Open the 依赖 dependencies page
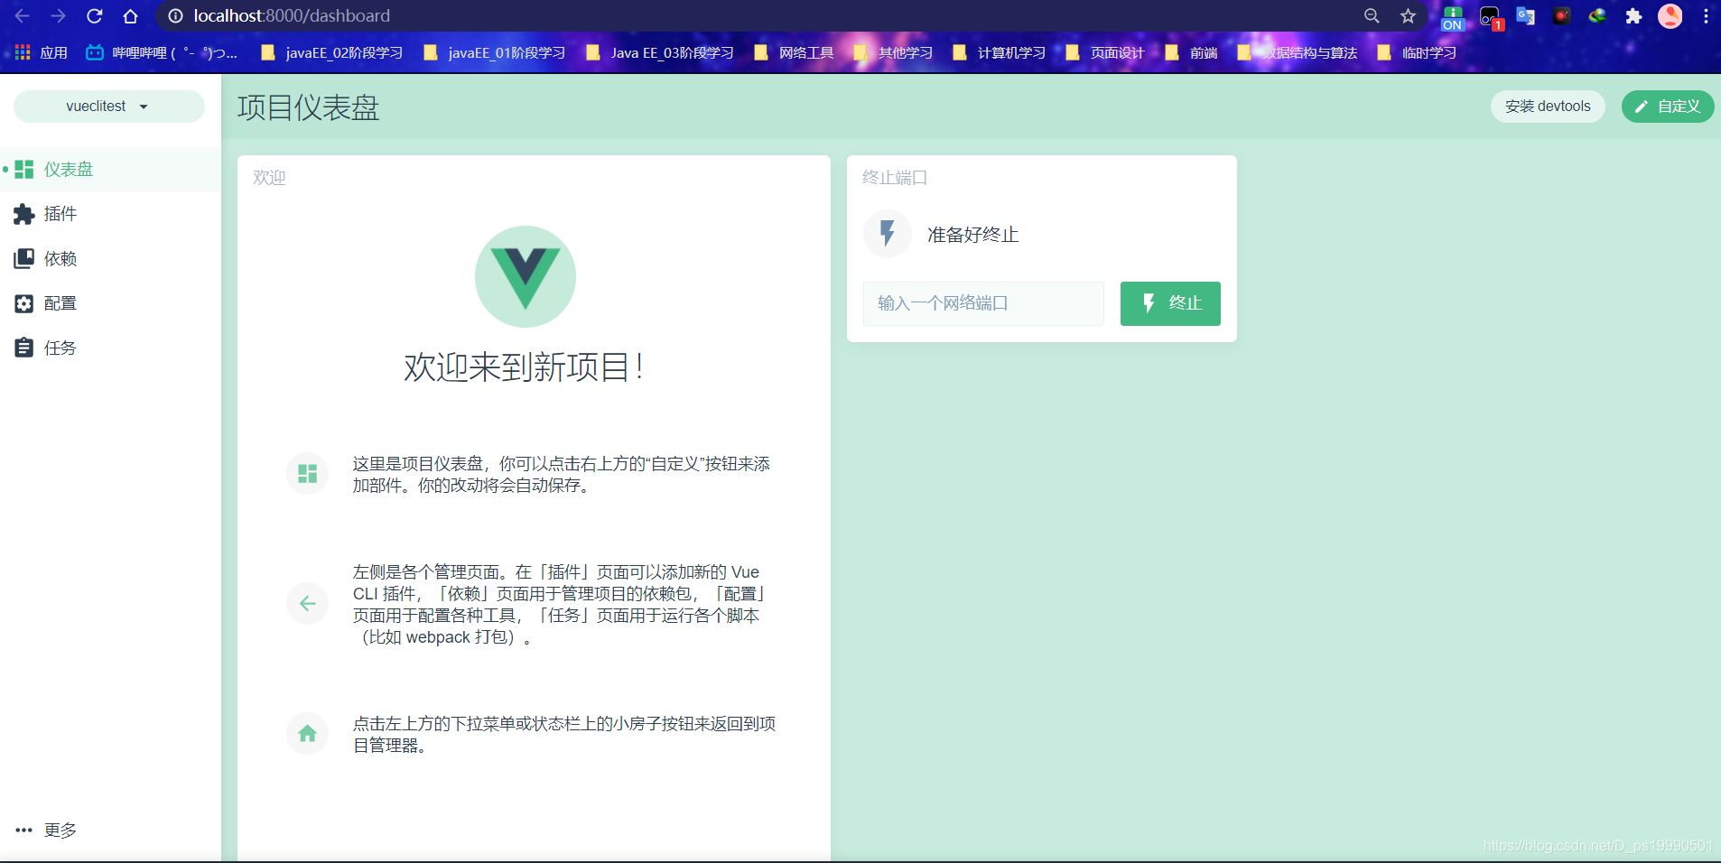This screenshot has width=1721, height=863. [110, 259]
